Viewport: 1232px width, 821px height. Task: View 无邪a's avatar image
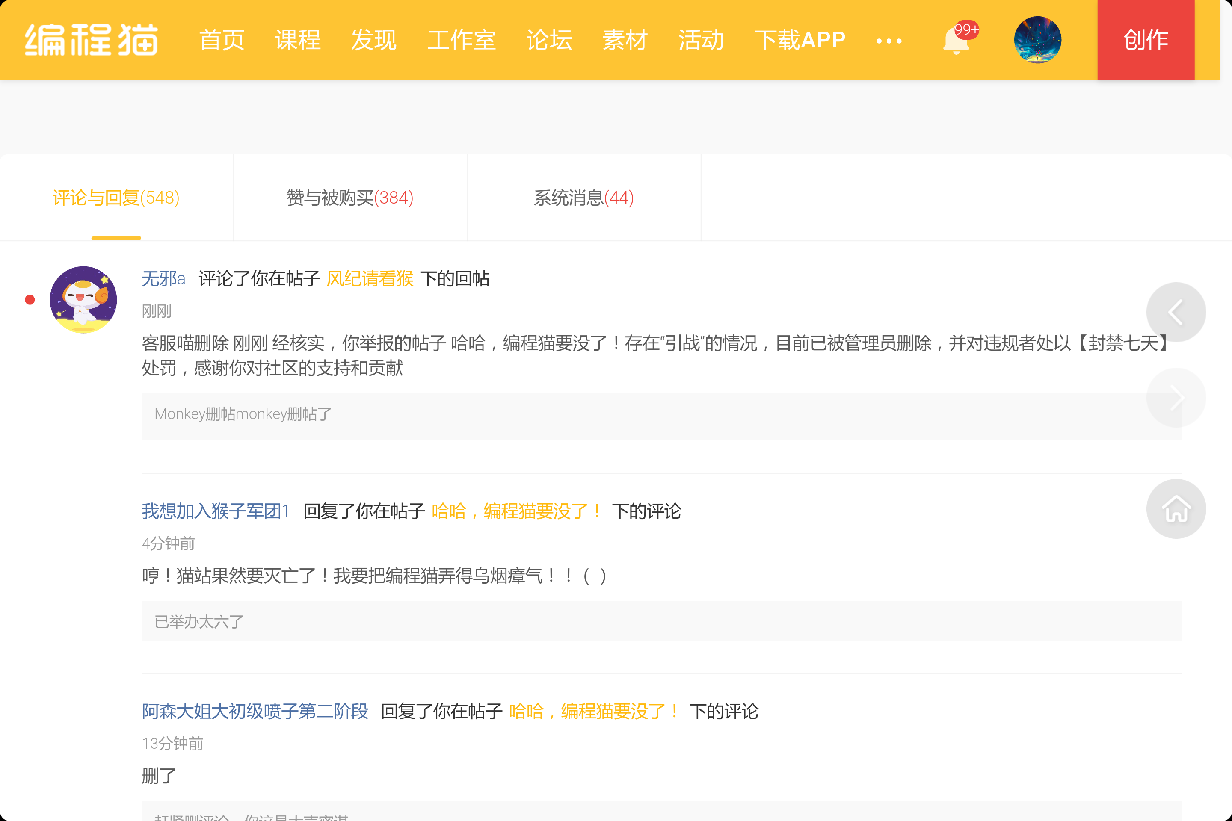83,299
